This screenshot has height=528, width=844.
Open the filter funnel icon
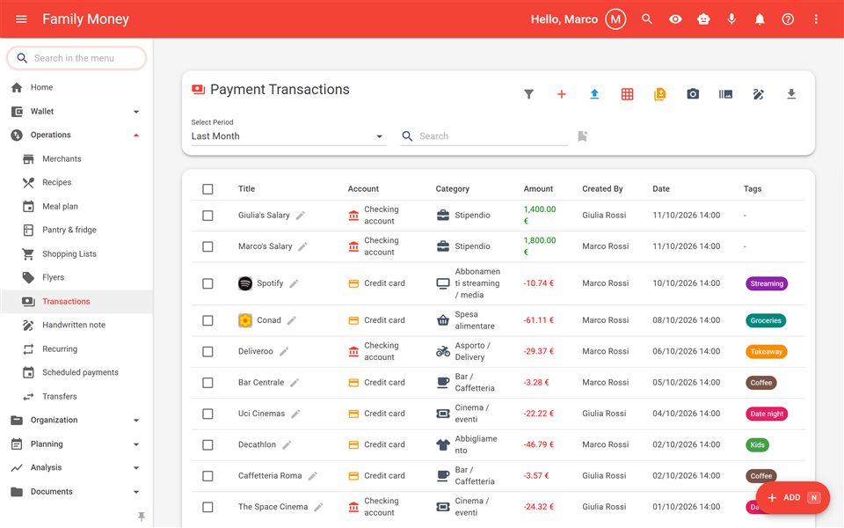[528, 94]
